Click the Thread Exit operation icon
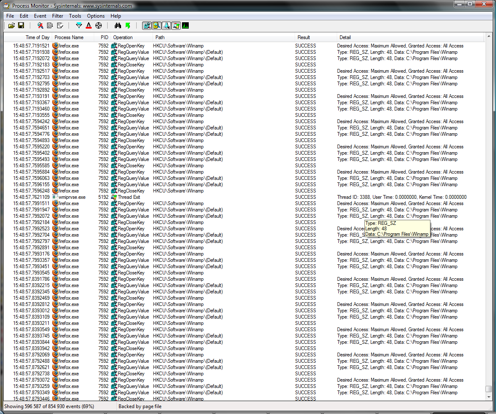The image size is (496, 414). [x=114, y=197]
